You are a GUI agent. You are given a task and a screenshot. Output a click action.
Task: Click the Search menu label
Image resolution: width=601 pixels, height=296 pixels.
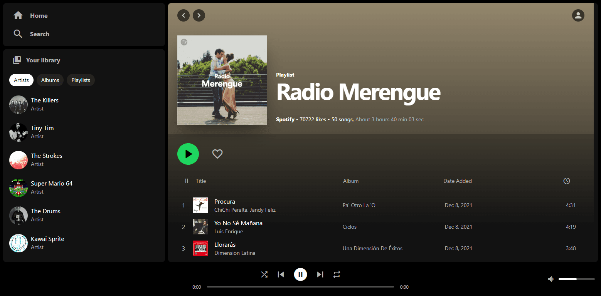tap(40, 34)
